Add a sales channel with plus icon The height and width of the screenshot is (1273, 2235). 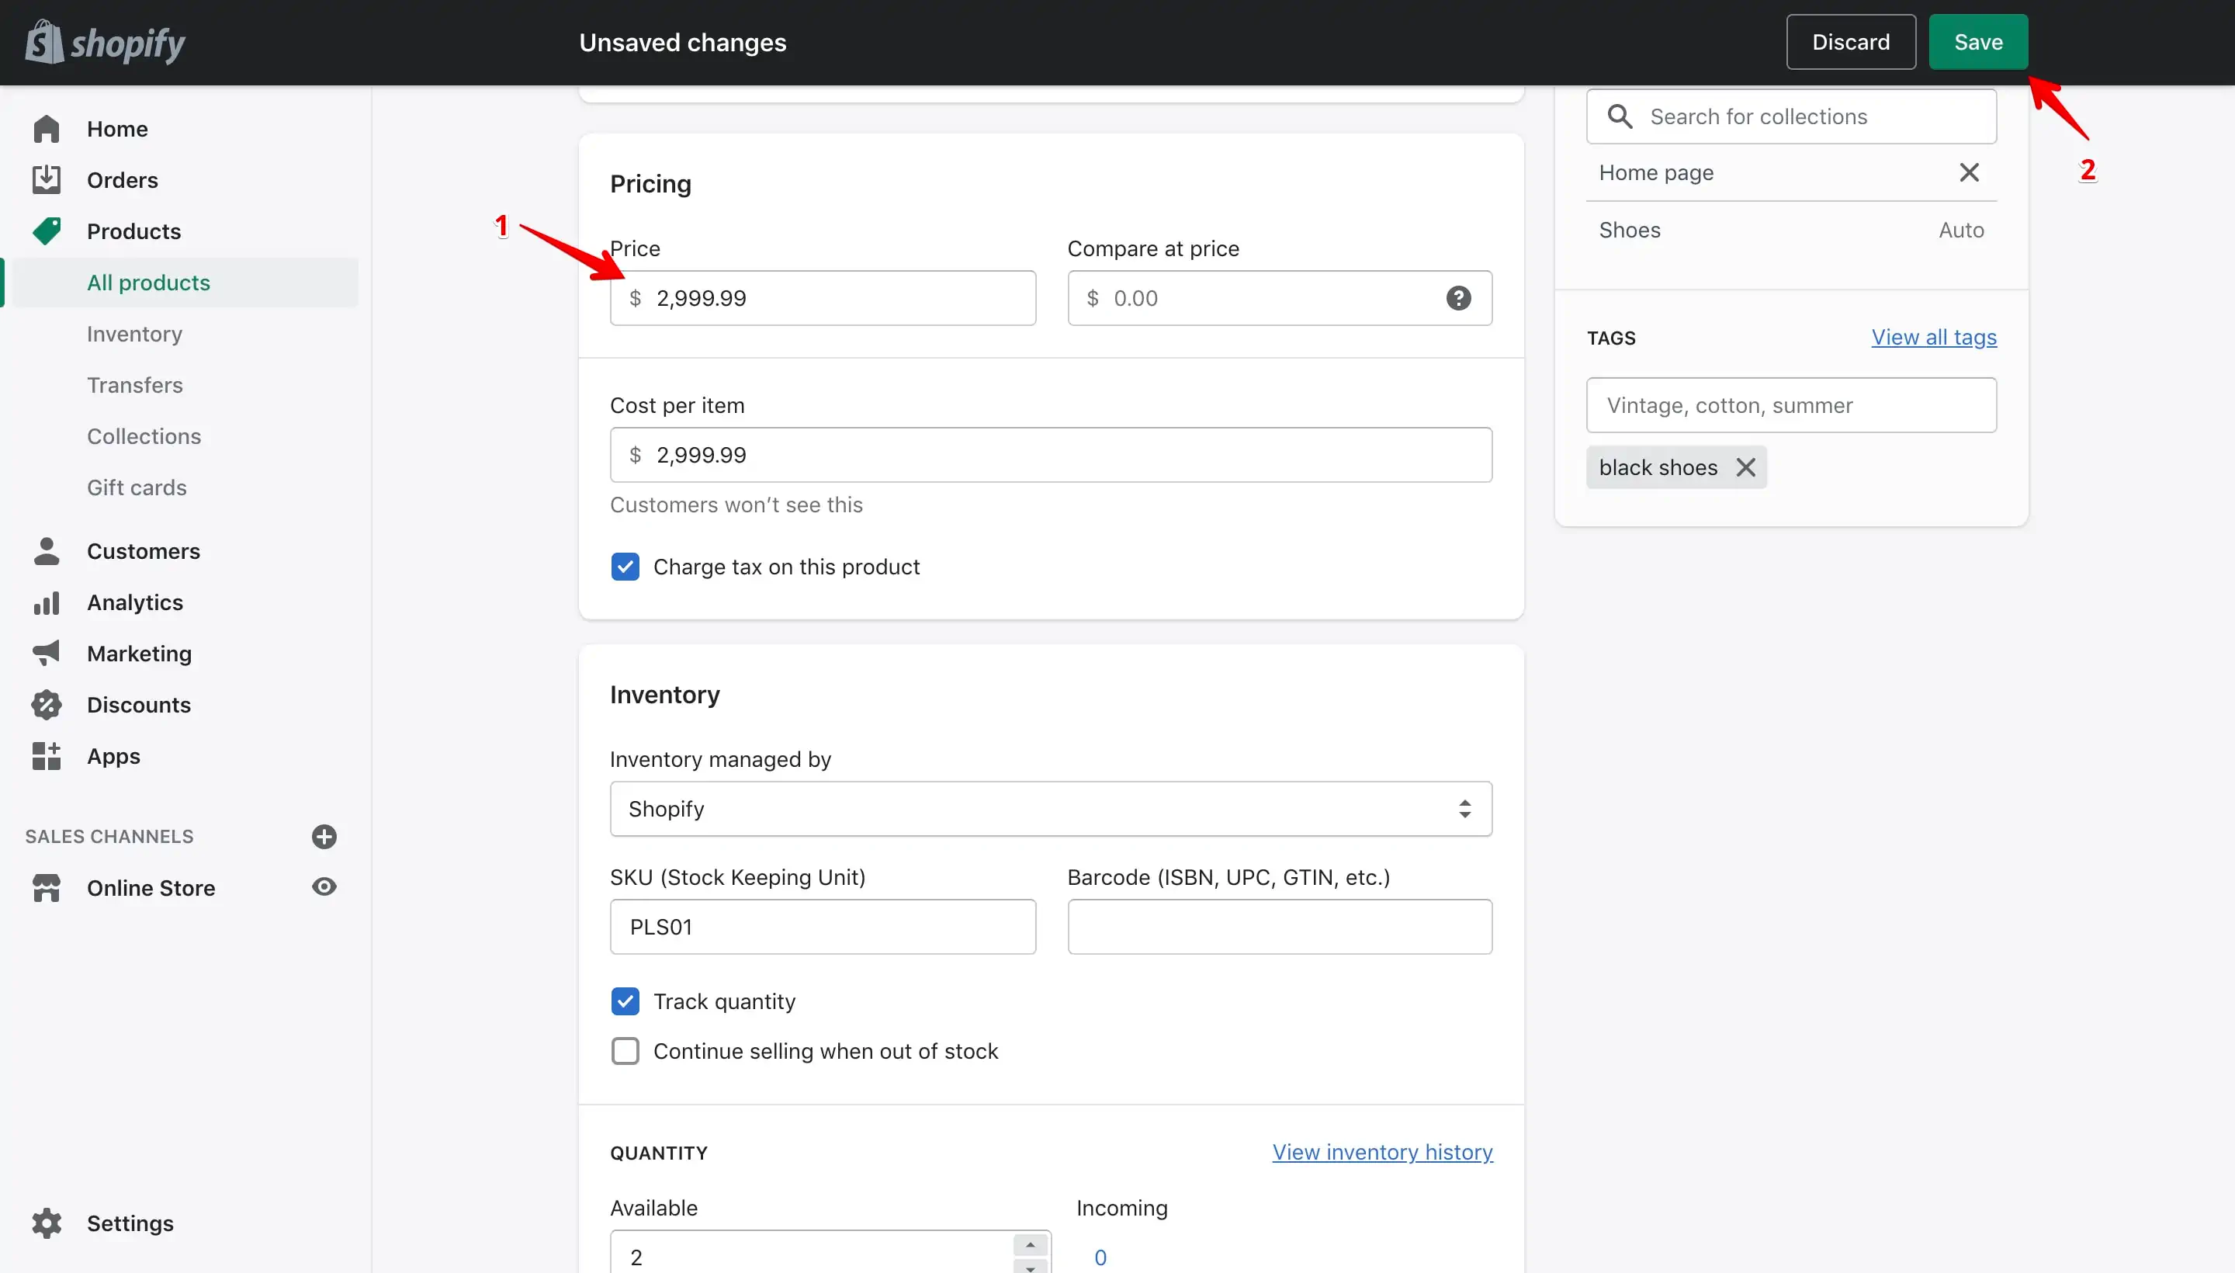click(324, 837)
